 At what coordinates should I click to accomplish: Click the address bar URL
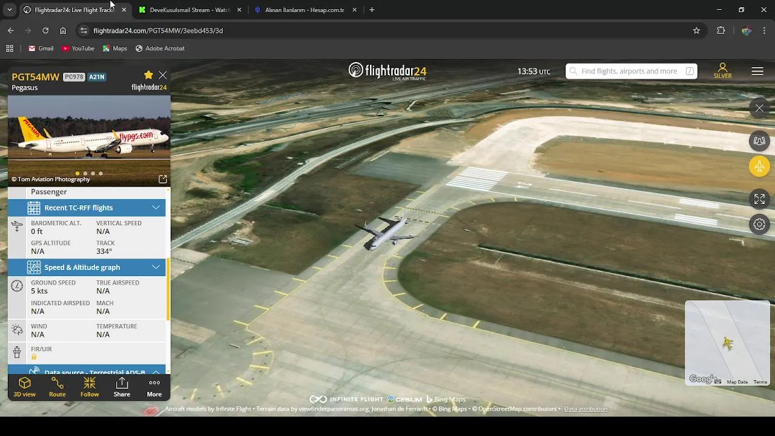click(158, 30)
